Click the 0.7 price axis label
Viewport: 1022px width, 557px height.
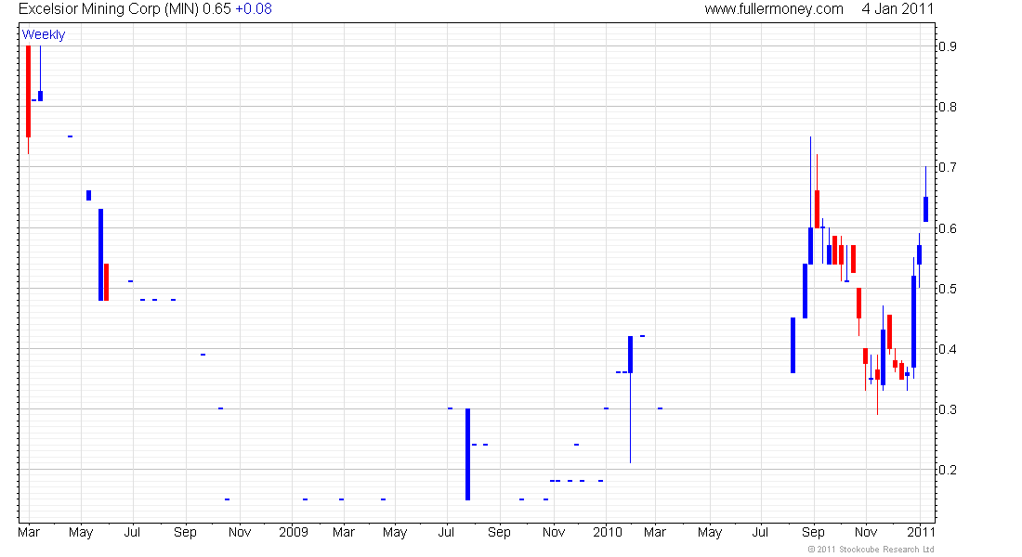948,167
